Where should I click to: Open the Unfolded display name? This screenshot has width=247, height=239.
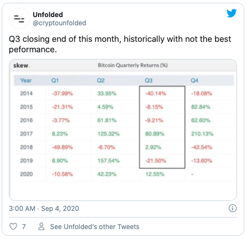(x=48, y=15)
